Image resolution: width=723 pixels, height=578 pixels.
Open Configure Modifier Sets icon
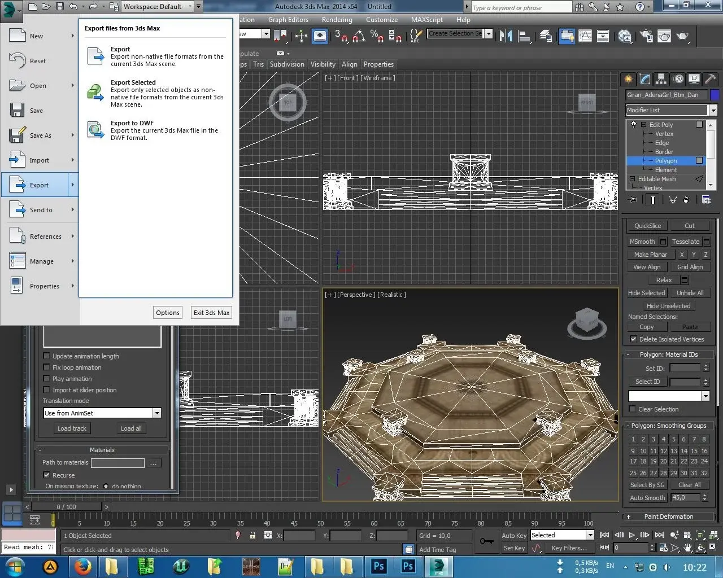(706, 200)
